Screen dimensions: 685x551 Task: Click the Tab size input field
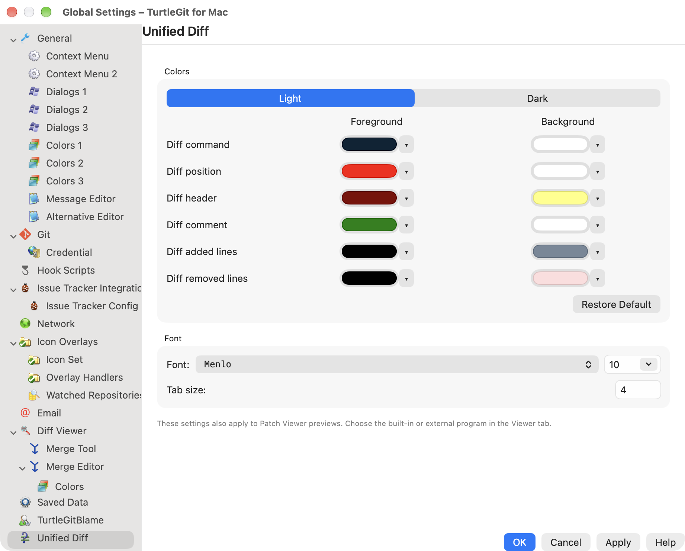point(638,390)
